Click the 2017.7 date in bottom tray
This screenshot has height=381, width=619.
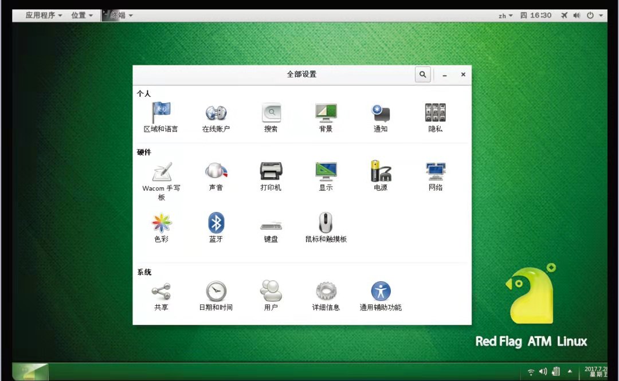pyautogui.click(x=596, y=371)
